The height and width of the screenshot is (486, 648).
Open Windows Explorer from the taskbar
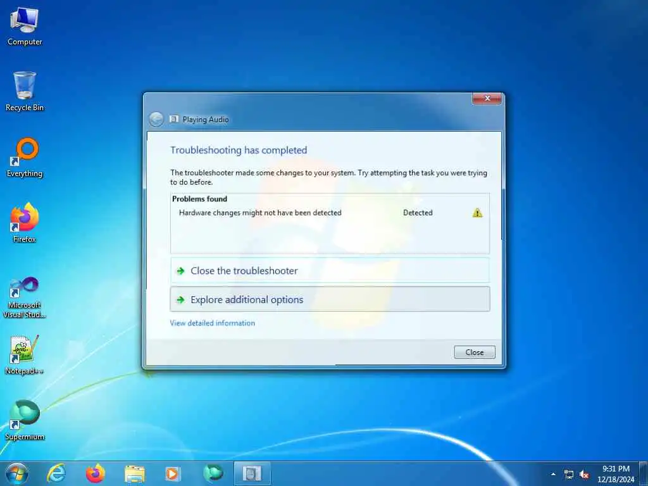135,473
